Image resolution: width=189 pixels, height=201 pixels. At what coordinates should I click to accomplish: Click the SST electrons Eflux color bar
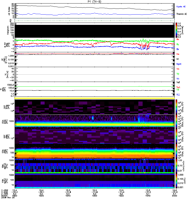click(x=176, y=136)
